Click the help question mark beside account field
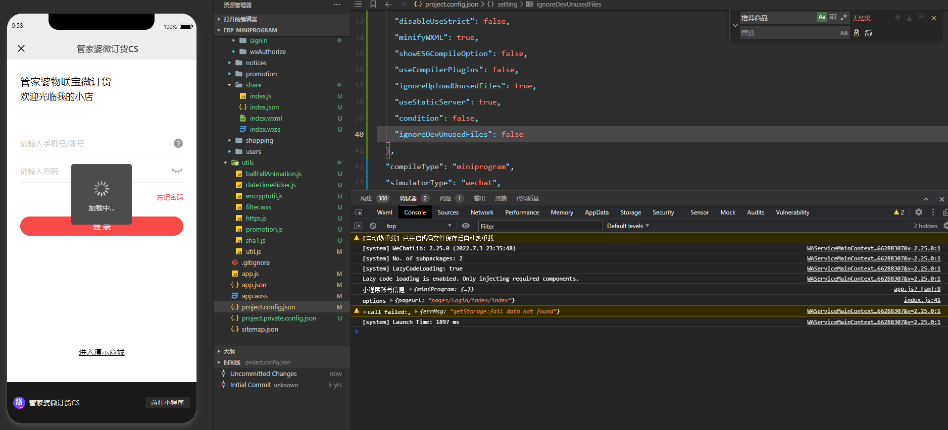 (x=178, y=143)
